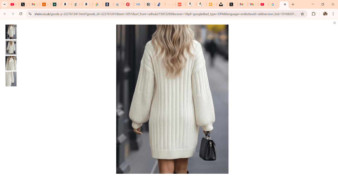Viewport: 338px width, 179px height.
Task: Expand the tab search dropdown arrow
Action: point(5,5)
